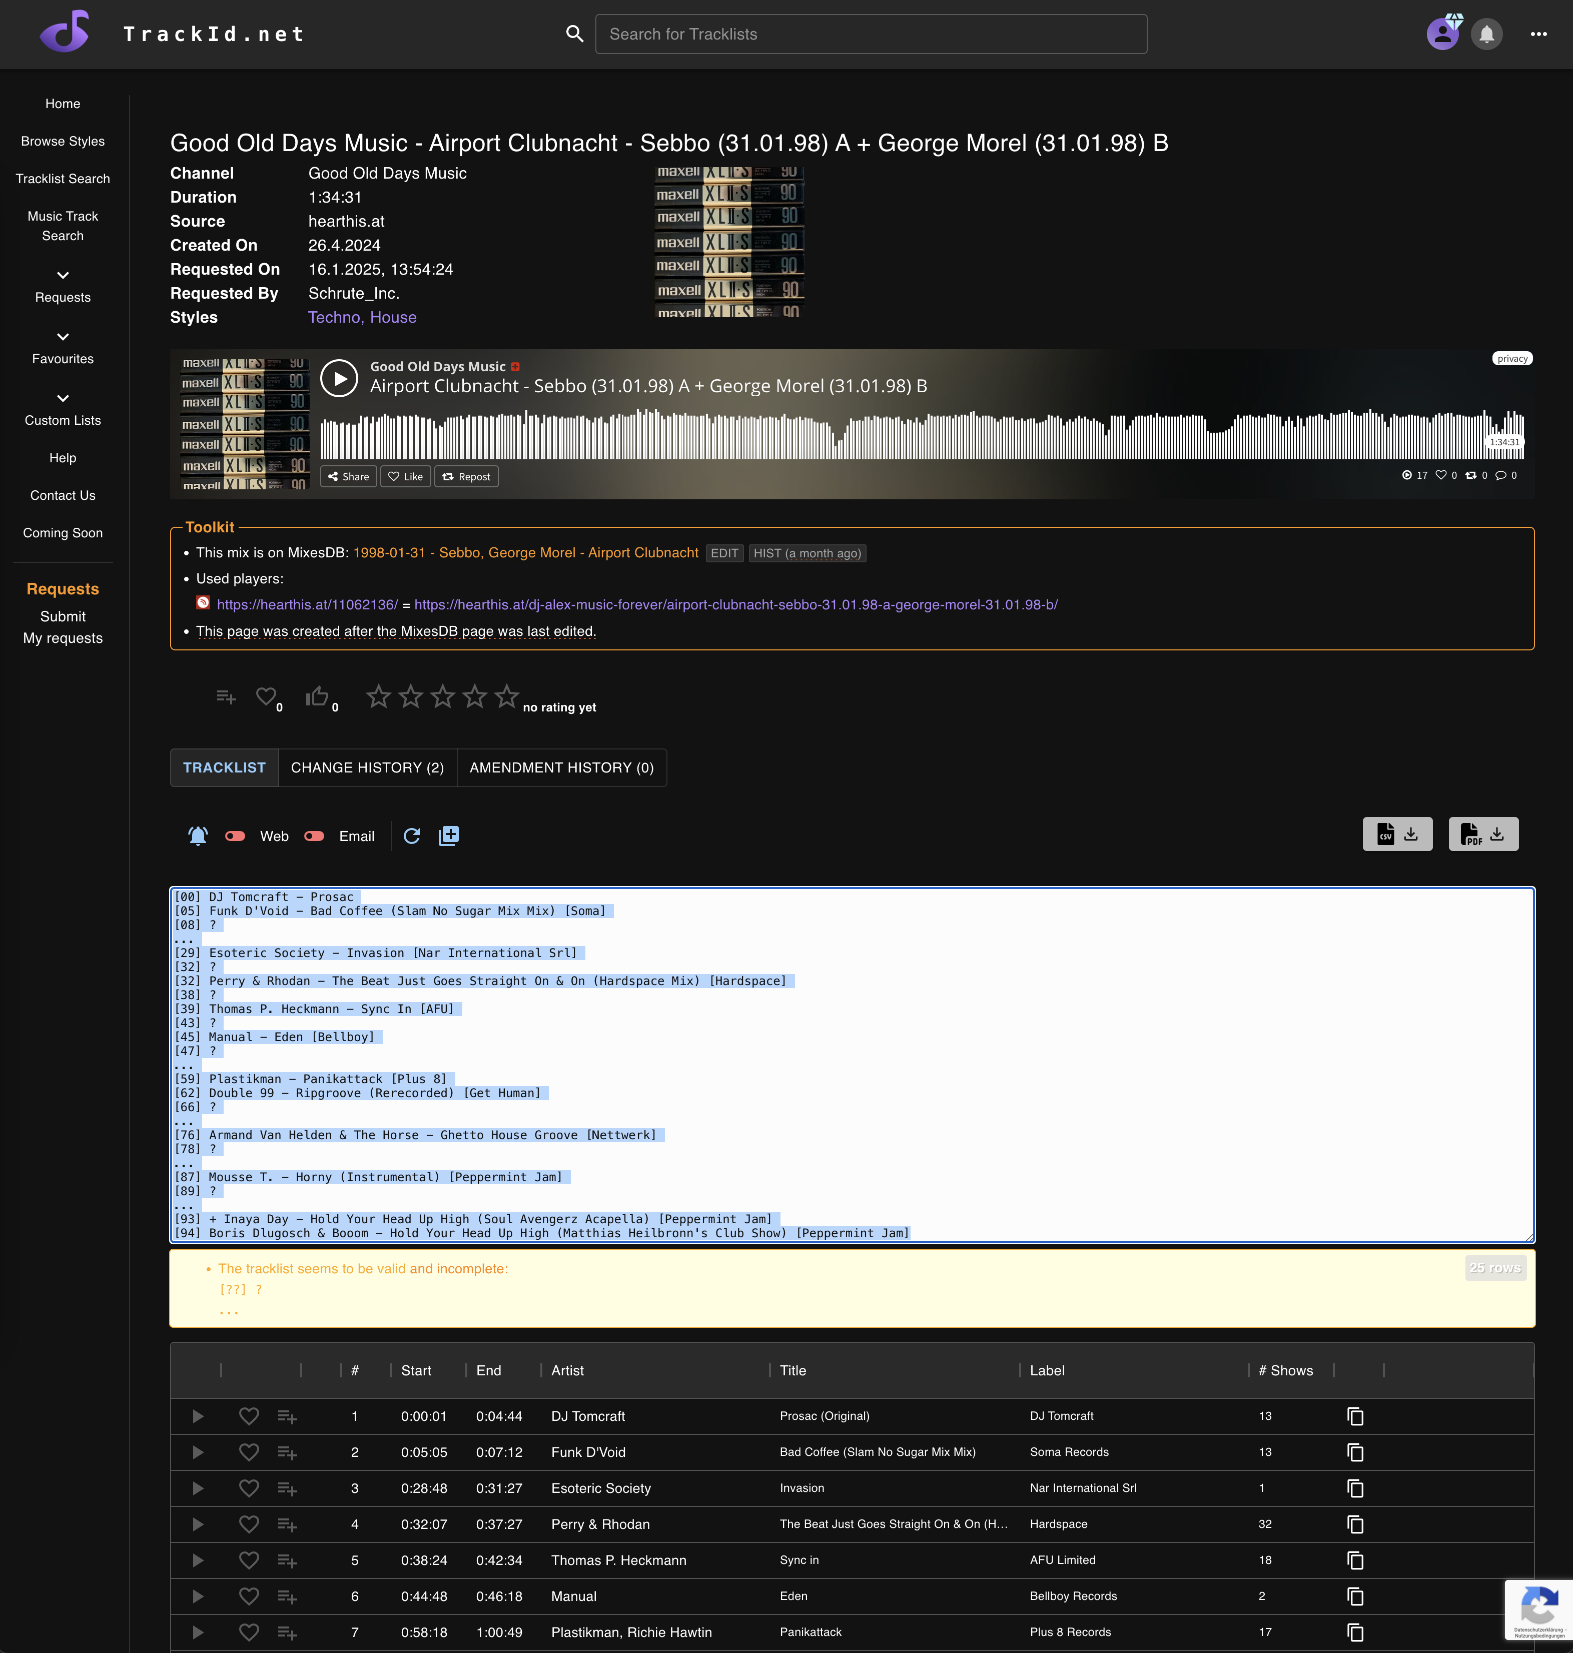
Task: Click the EDIT button in Toolkit
Action: pos(724,553)
